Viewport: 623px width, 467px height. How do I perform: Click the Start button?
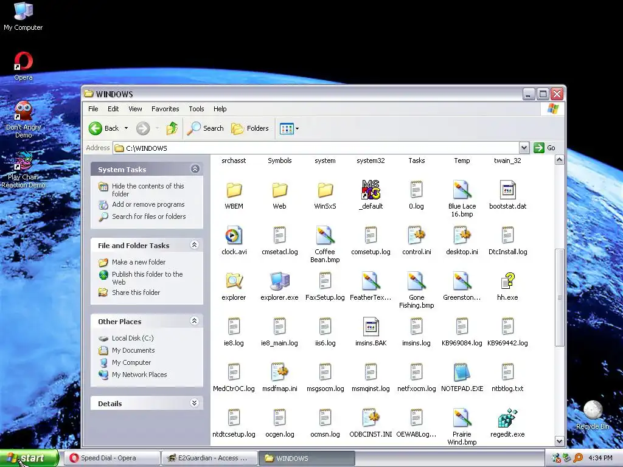point(29,458)
